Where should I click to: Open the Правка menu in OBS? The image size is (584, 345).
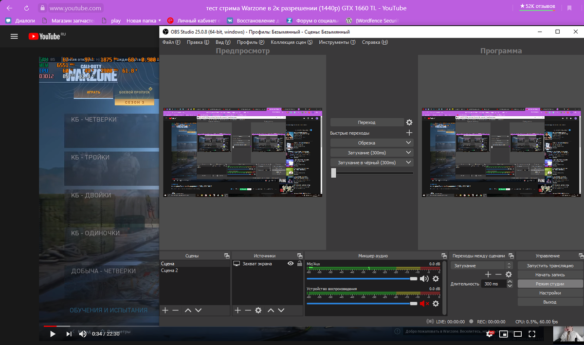pos(198,42)
